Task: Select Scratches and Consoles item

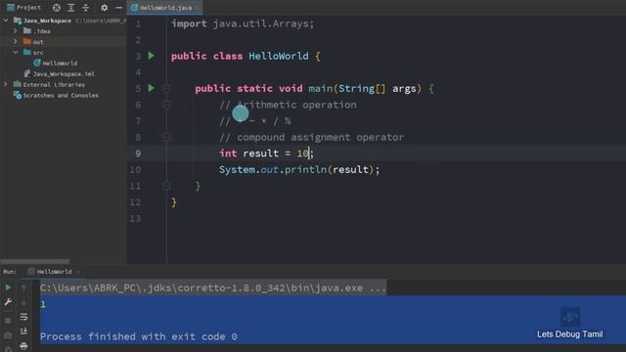Action: pos(61,96)
